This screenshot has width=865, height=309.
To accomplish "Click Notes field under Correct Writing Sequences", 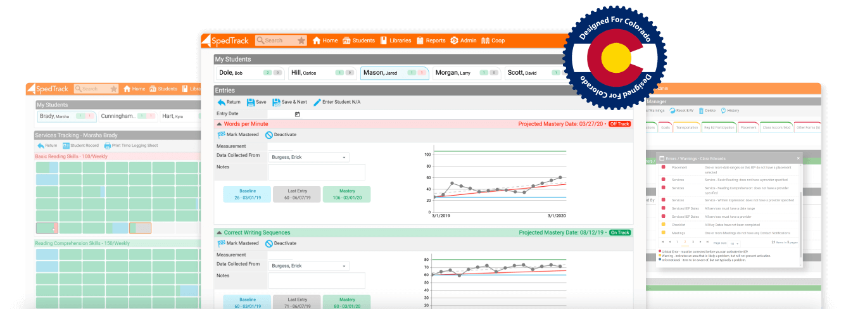I will 317,281.
